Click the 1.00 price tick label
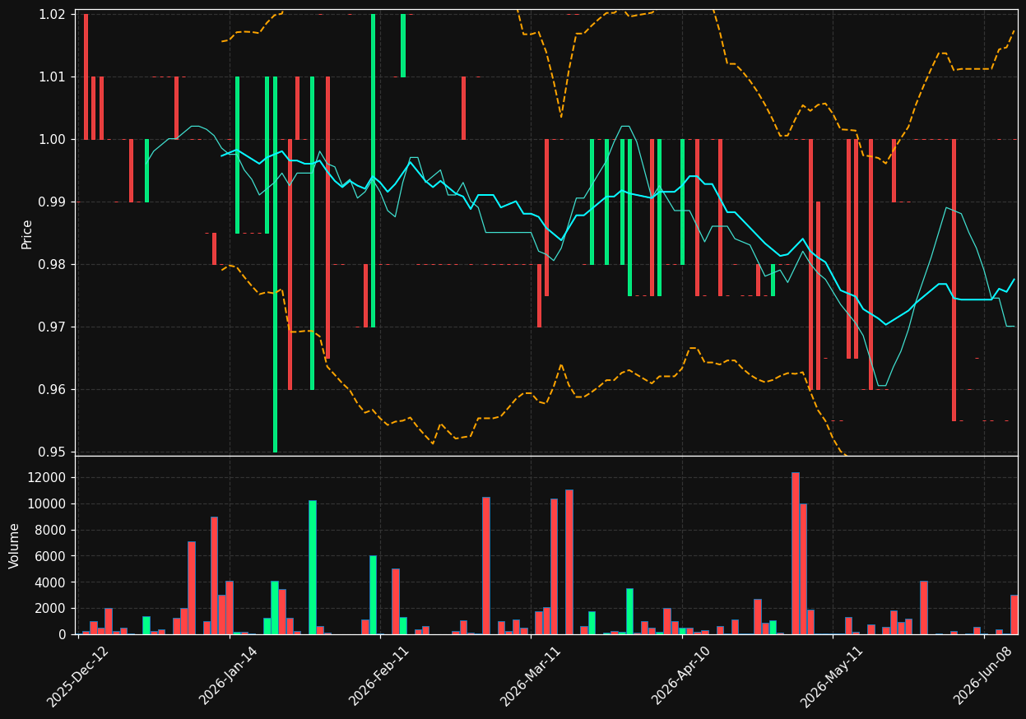 tap(53, 139)
